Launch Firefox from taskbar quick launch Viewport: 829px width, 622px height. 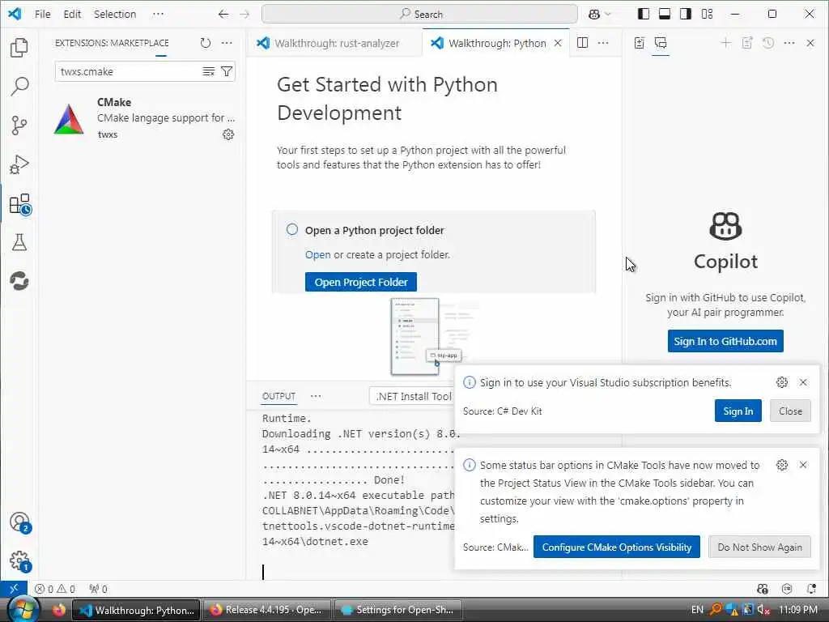pyautogui.click(x=58, y=610)
